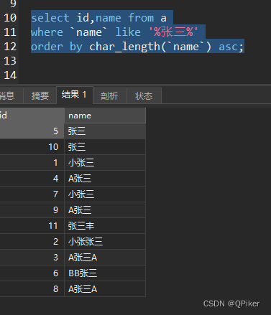The image size is (271, 315).
Task: Select id cell with value 7
Action: [32, 194]
